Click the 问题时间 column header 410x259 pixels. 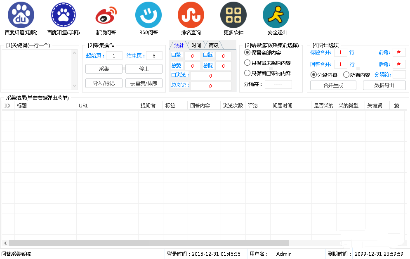pos(291,105)
